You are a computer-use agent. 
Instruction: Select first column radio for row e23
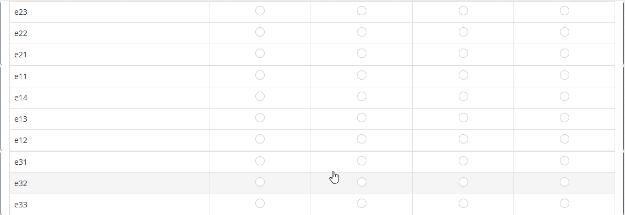pos(260,11)
